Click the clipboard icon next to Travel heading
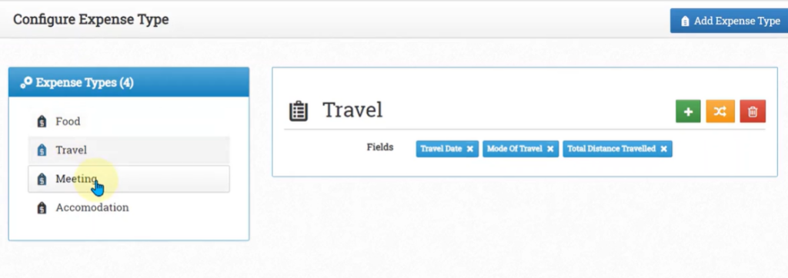The image size is (788, 278). coord(299,111)
